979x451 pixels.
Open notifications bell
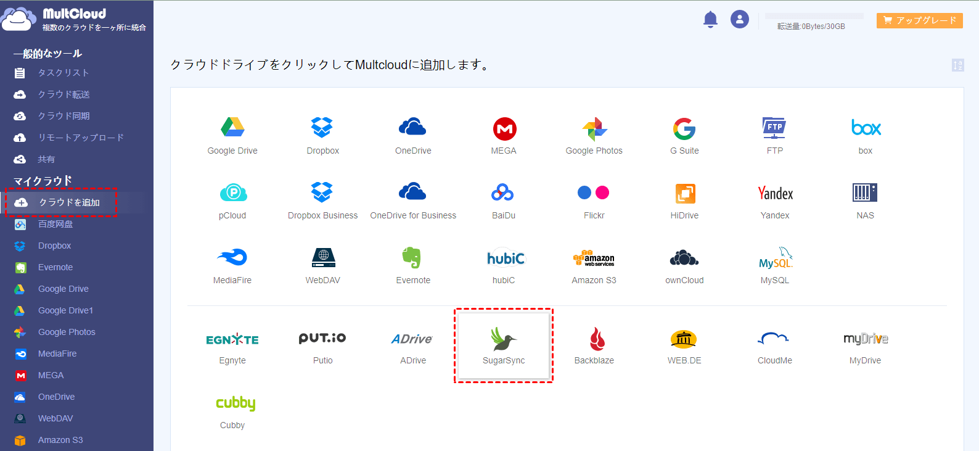[x=710, y=20]
